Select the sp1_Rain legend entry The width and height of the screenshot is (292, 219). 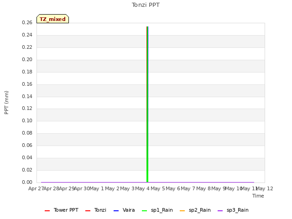[157, 210]
